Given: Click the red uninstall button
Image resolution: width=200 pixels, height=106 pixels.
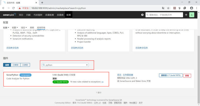Looking at the screenshot, I should pyautogui.click(x=187, y=75).
